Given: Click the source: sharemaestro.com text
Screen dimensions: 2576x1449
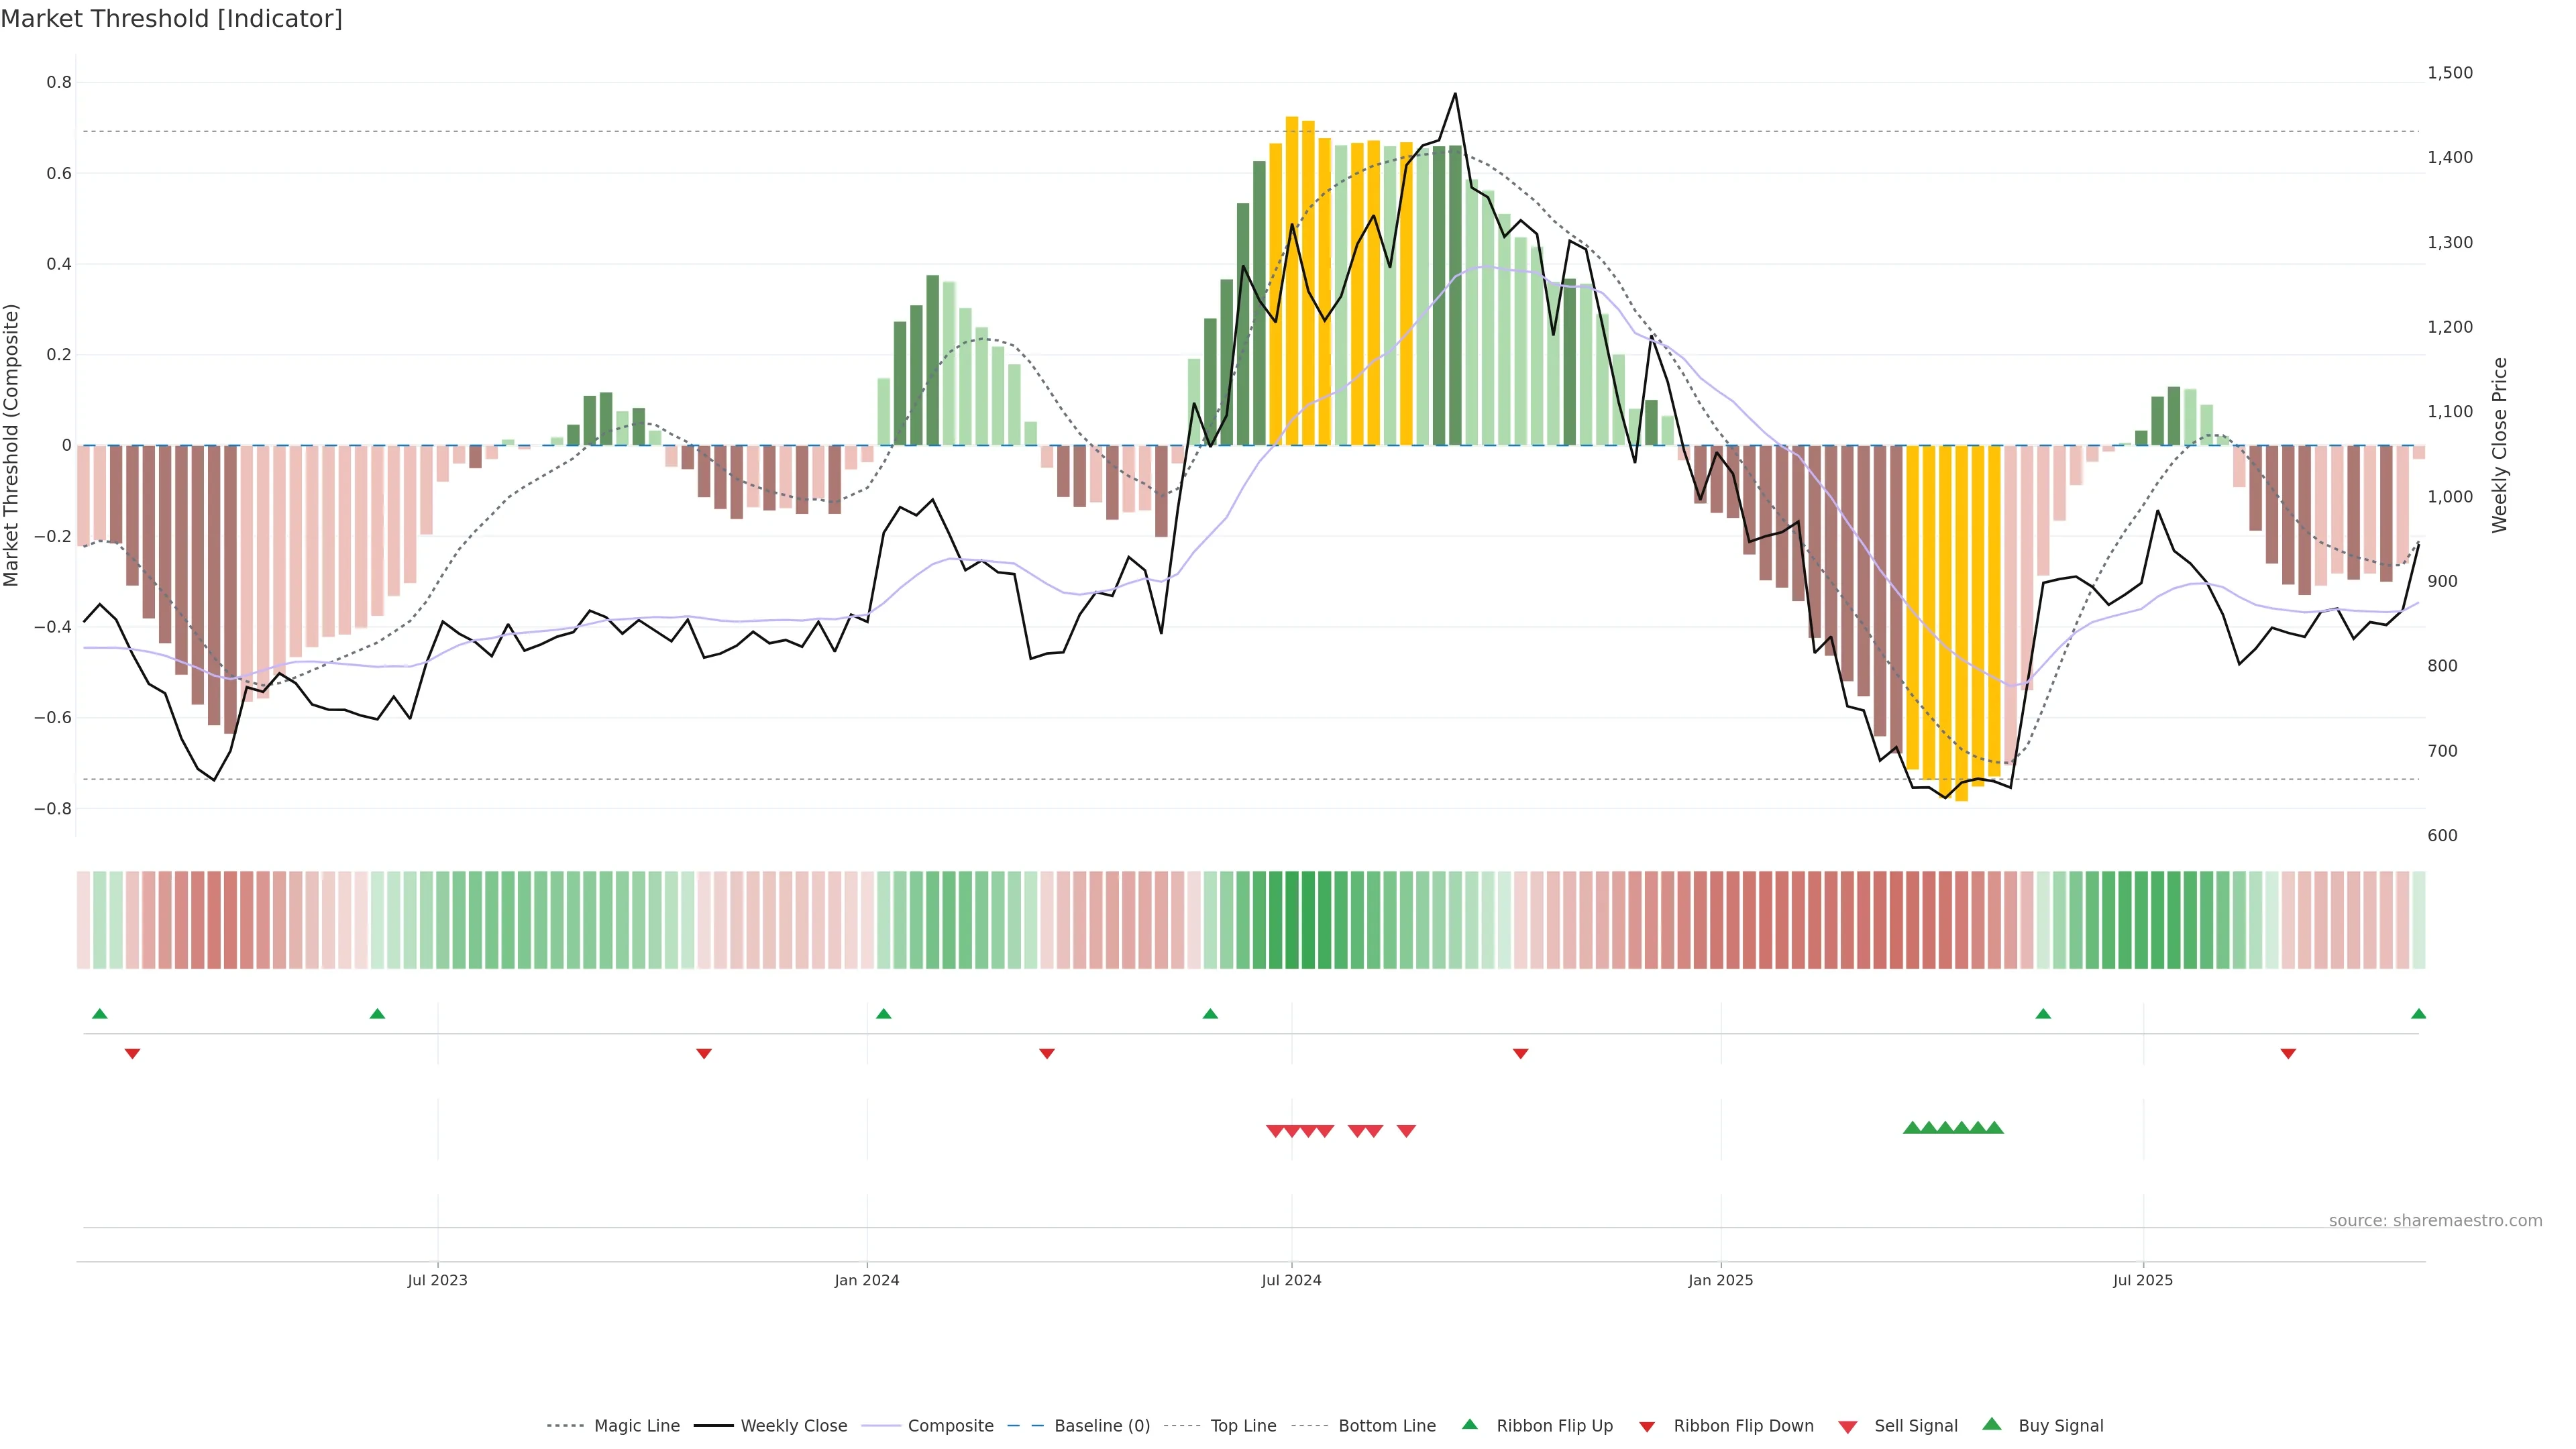Looking at the screenshot, I should [x=2435, y=1221].
